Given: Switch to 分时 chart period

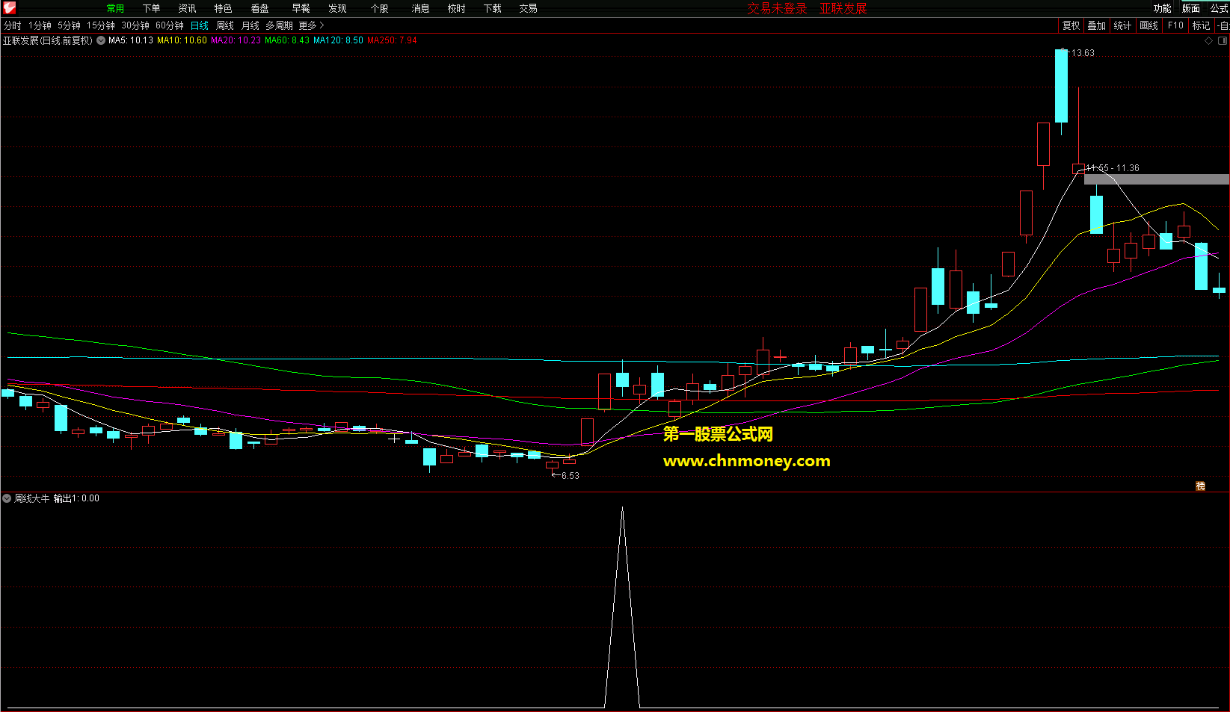Looking at the screenshot, I should (13, 25).
